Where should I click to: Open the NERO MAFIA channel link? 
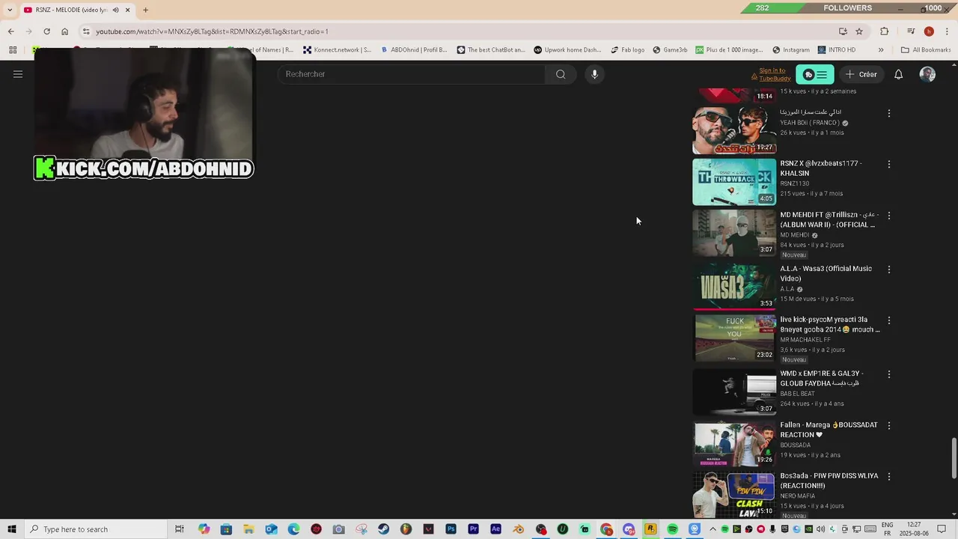tap(798, 496)
